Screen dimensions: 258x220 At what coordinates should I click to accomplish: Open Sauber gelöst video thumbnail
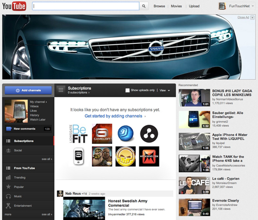pyautogui.click(x=195, y=120)
